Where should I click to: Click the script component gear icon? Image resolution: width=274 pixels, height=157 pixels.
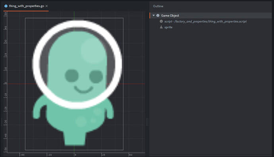pyautogui.click(x=161, y=21)
